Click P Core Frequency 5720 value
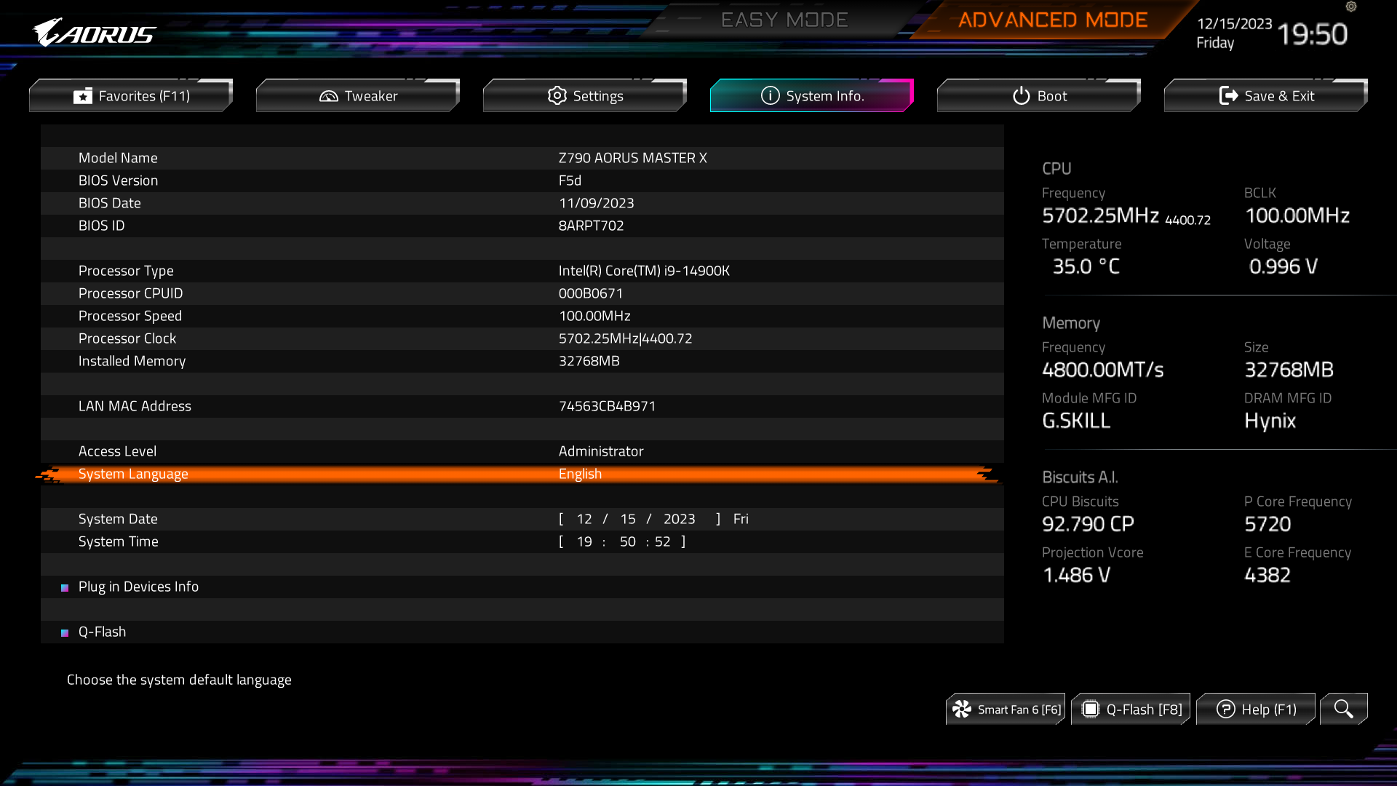 point(1267,524)
